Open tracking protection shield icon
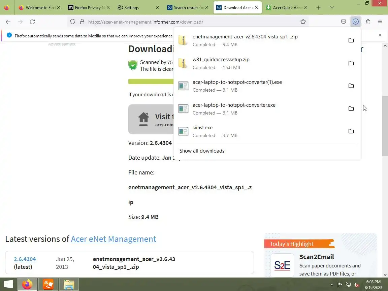 point(72,22)
